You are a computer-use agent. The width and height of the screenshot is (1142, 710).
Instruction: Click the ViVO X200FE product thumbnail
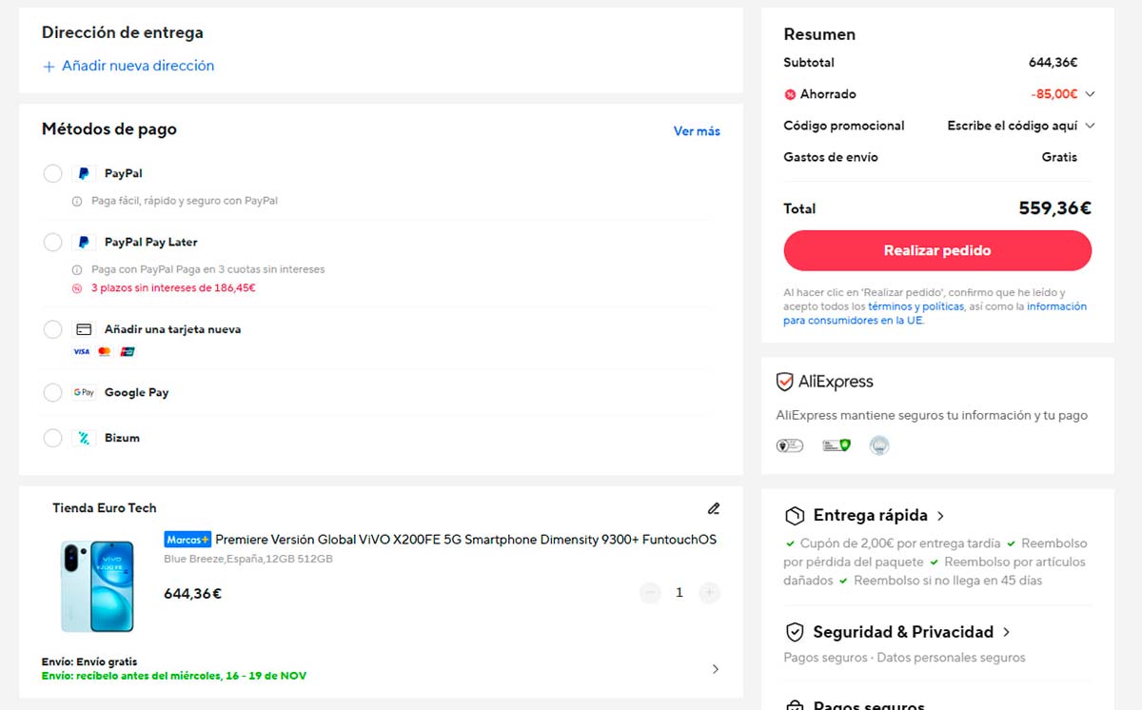coord(98,587)
